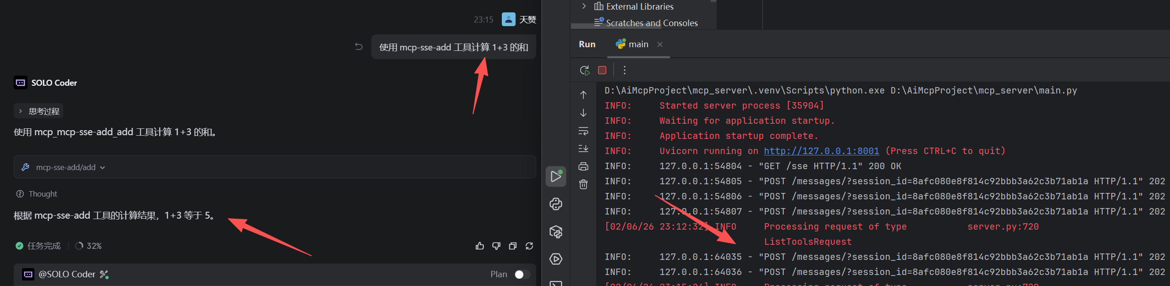The height and width of the screenshot is (286, 1170).
Task: Click the Run panel title
Action: (x=587, y=44)
